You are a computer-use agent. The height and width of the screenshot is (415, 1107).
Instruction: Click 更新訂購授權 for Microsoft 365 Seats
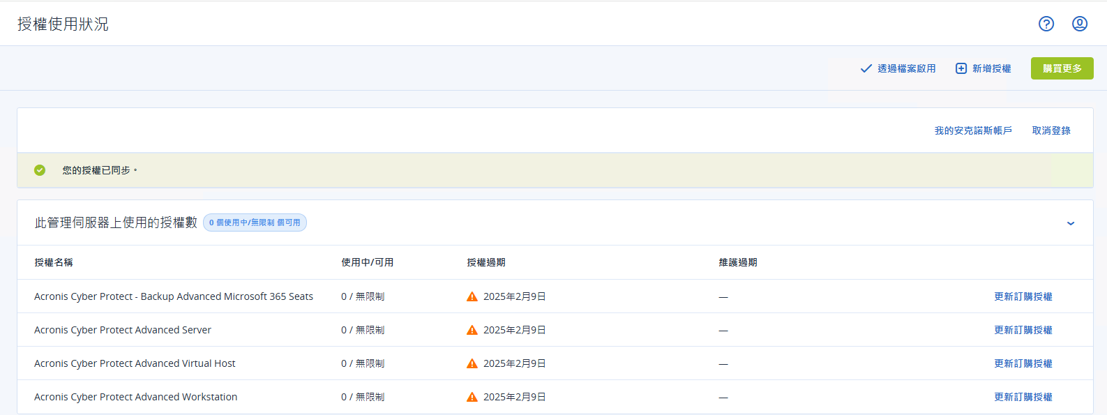click(1023, 296)
